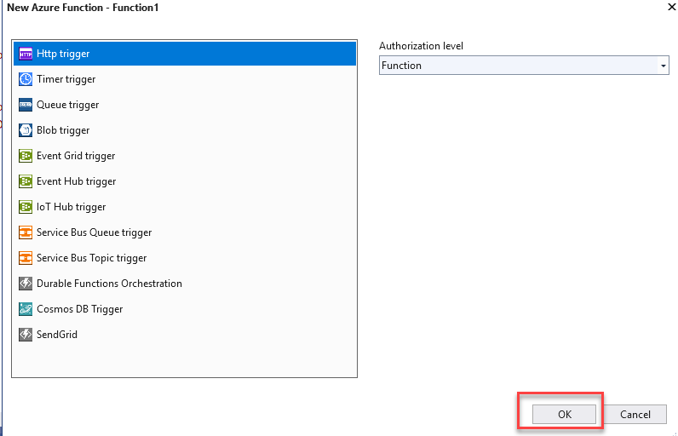The height and width of the screenshot is (436, 678).
Task: Select the Http trigger text
Action: tap(63, 54)
